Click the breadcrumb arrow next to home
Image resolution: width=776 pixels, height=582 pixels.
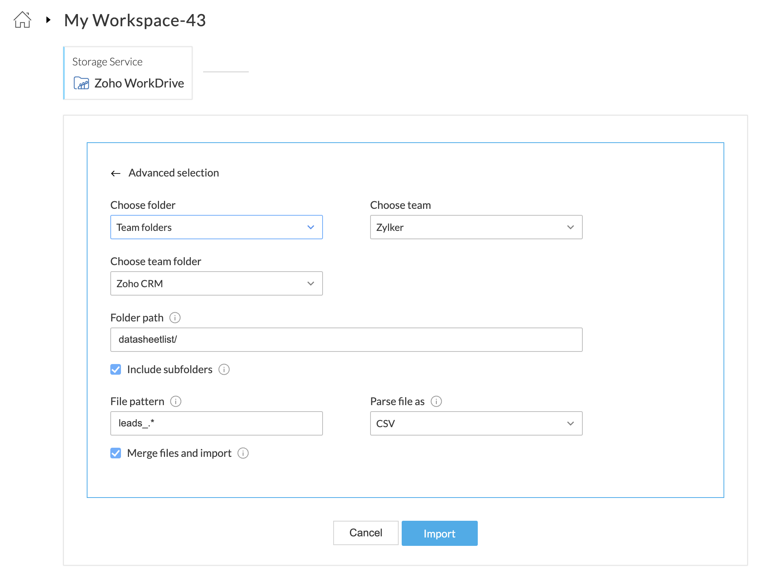[x=48, y=20]
